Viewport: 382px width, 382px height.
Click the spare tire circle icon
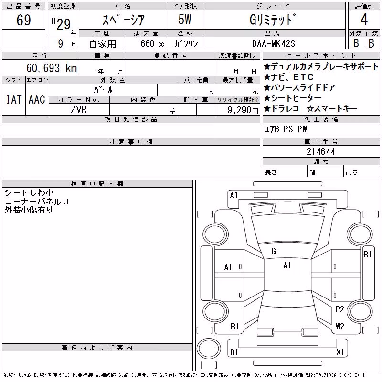[x=209, y=348]
